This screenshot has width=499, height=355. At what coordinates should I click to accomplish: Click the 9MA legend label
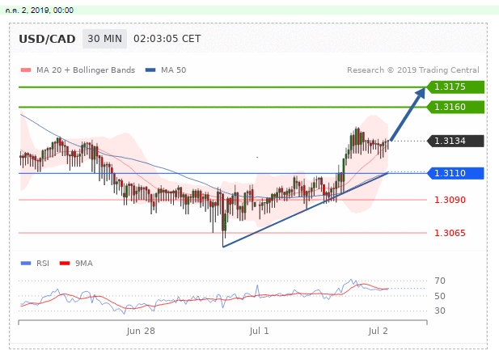(84, 263)
